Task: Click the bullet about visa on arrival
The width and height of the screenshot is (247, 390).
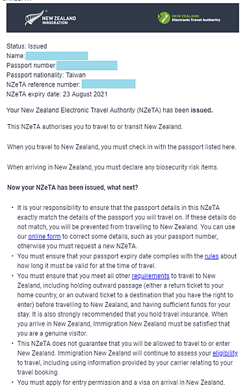Action: pyautogui.click(x=121, y=382)
